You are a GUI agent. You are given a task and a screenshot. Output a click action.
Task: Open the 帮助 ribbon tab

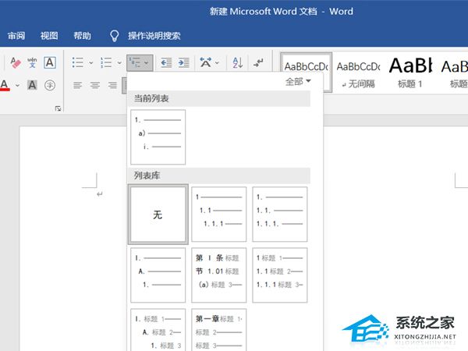pos(82,36)
